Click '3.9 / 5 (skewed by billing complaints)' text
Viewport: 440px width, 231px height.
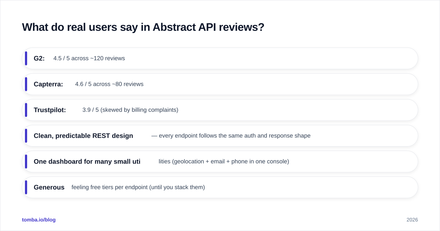tap(130, 110)
